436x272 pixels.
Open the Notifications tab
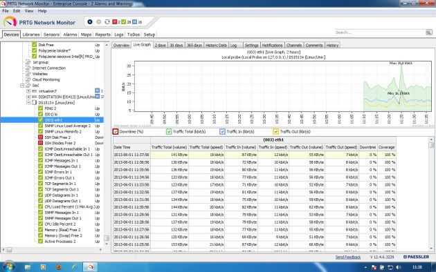click(x=272, y=45)
